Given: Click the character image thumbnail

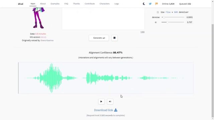Looking at the screenshot, I should 39,18.
